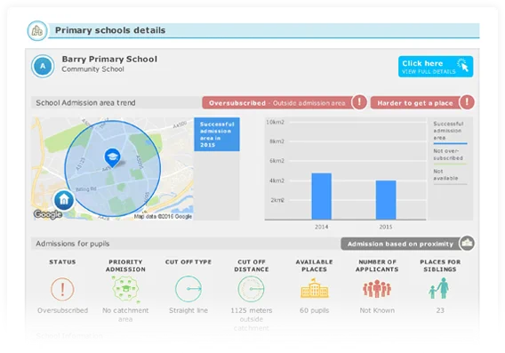This screenshot has width=505, height=353.
Task: Select the 2015 bar in chart
Action: click(386, 200)
